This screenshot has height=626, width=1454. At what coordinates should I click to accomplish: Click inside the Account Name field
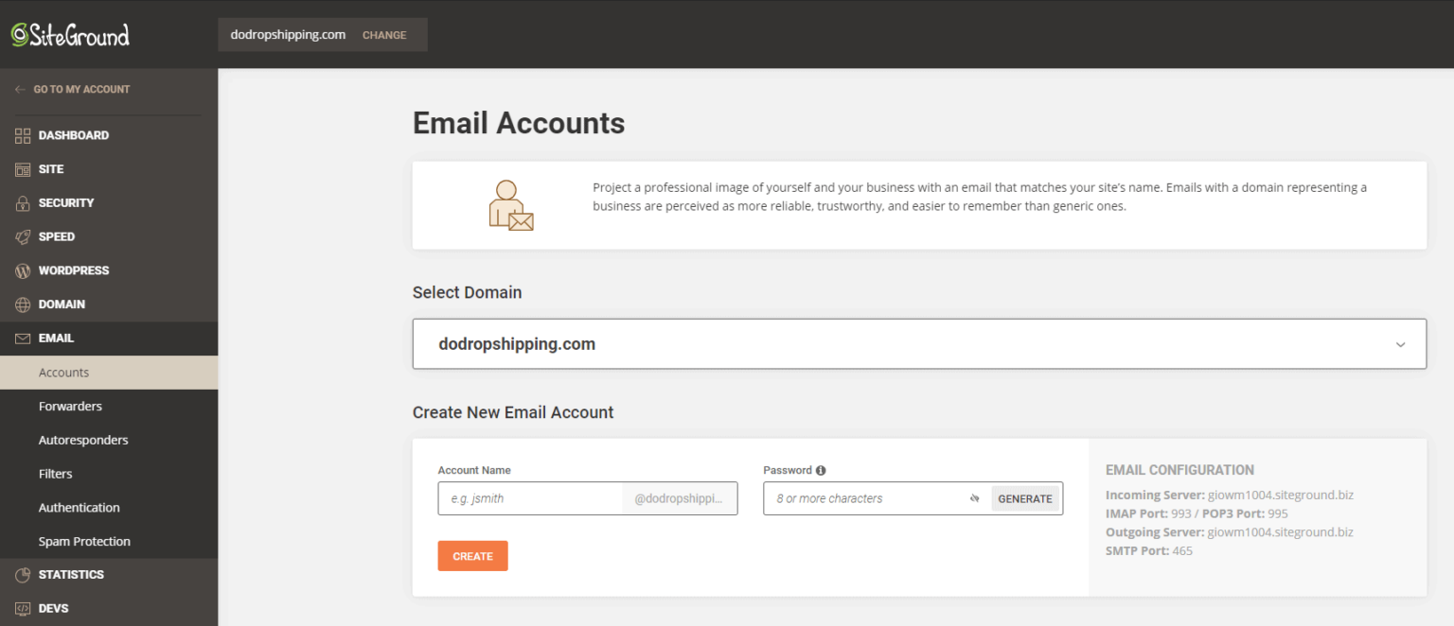click(530, 498)
